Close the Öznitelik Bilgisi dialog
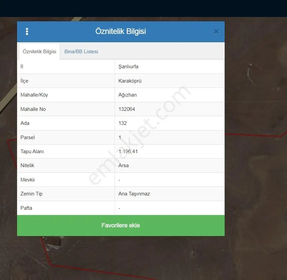This screenshot has height=280, width=287. (216, 32)
